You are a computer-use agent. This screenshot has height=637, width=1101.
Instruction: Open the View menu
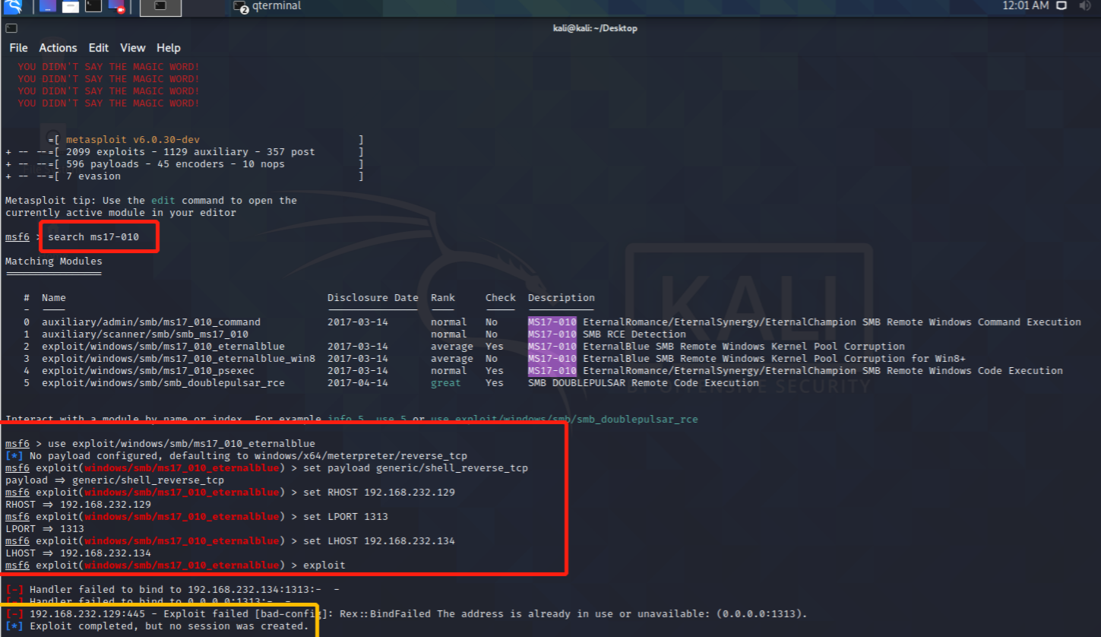click(133, 48)
